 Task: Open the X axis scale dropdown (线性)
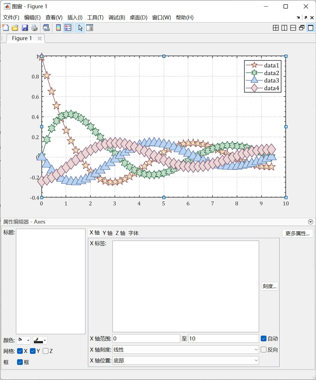coord(186,350)
